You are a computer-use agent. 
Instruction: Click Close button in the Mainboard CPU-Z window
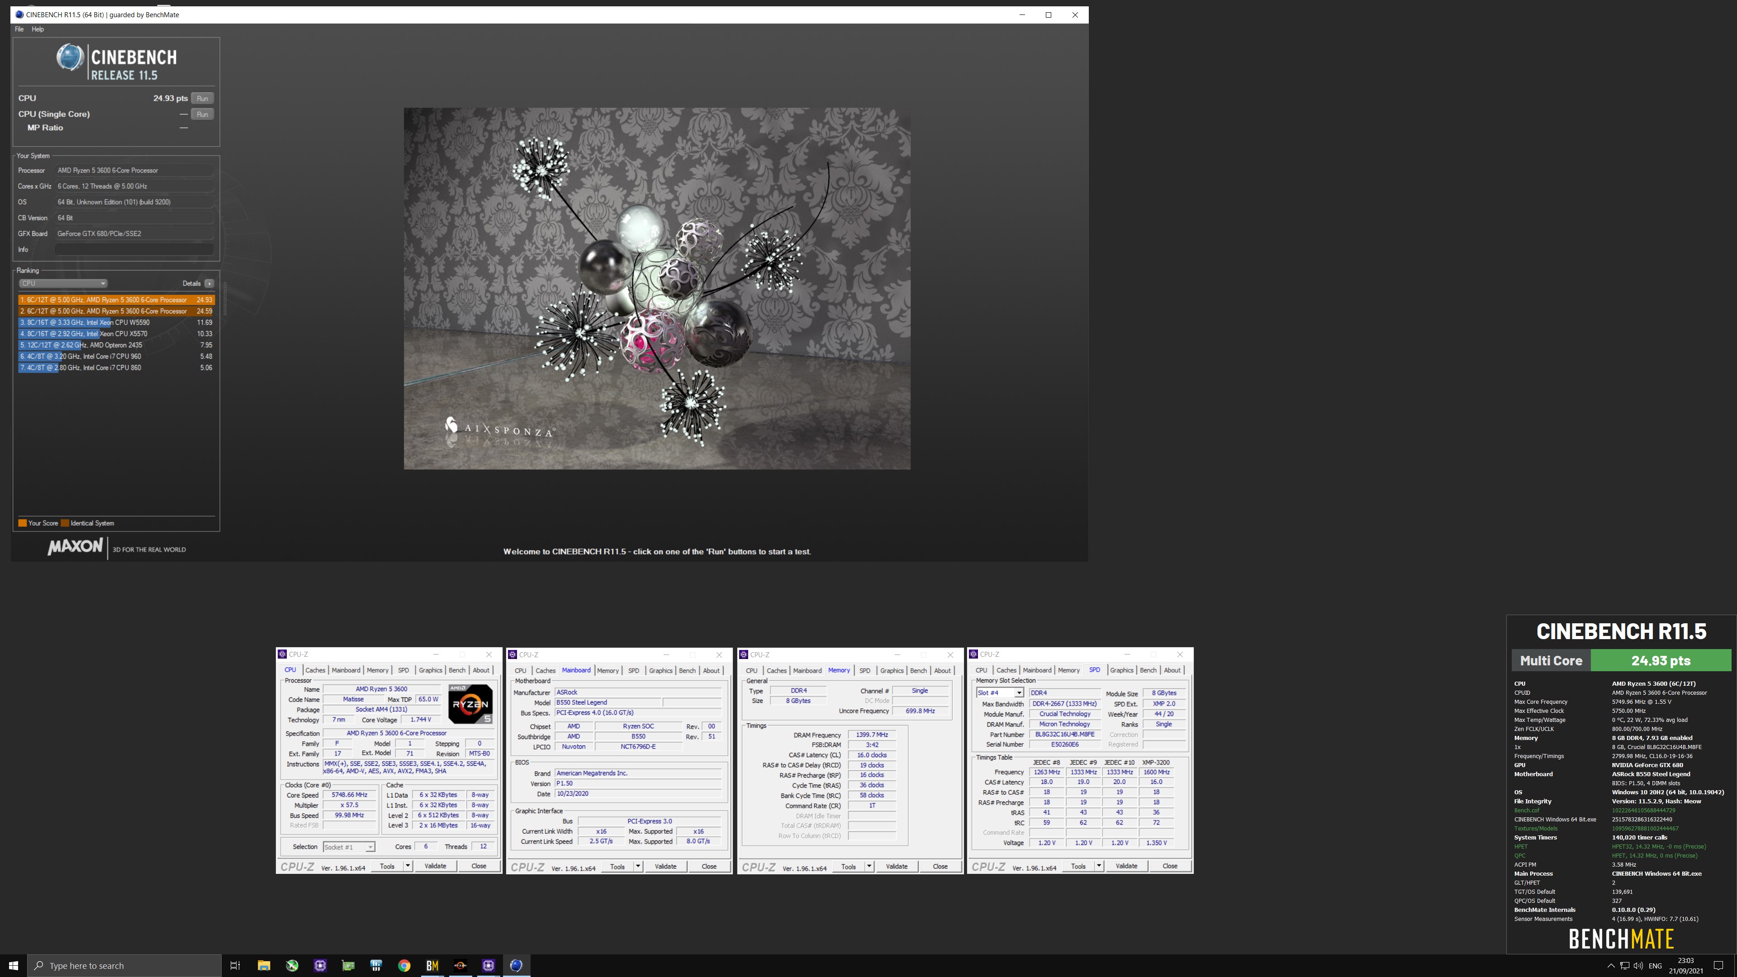[709, 867]
